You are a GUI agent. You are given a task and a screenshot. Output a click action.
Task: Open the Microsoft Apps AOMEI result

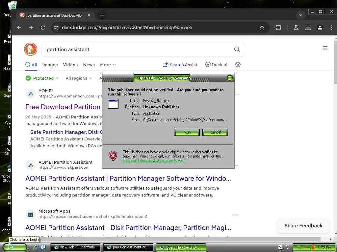pyautogui.click(x=128, y=228)
